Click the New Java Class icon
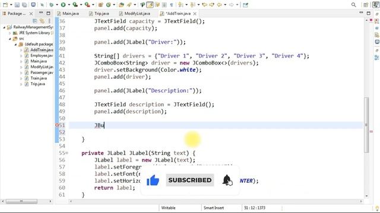The image size is (380, 213). coord(109,5)
